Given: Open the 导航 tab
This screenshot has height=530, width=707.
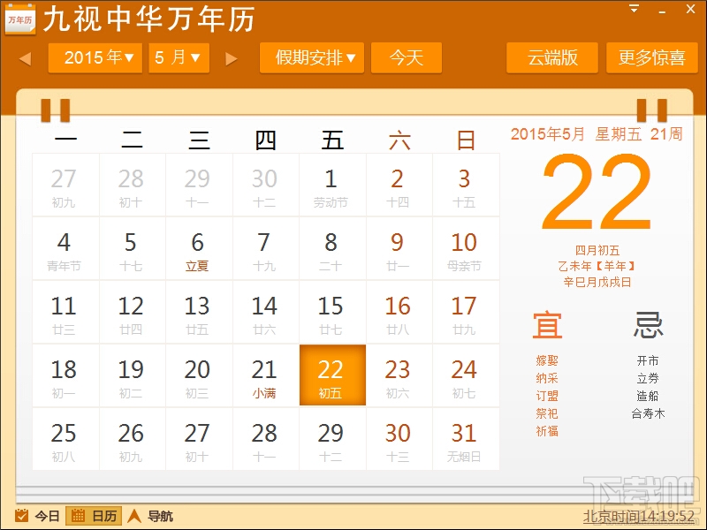Looking at the screenshot, I should coord(150,516).
